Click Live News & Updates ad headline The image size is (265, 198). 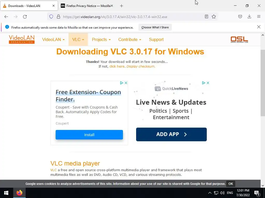171,102
